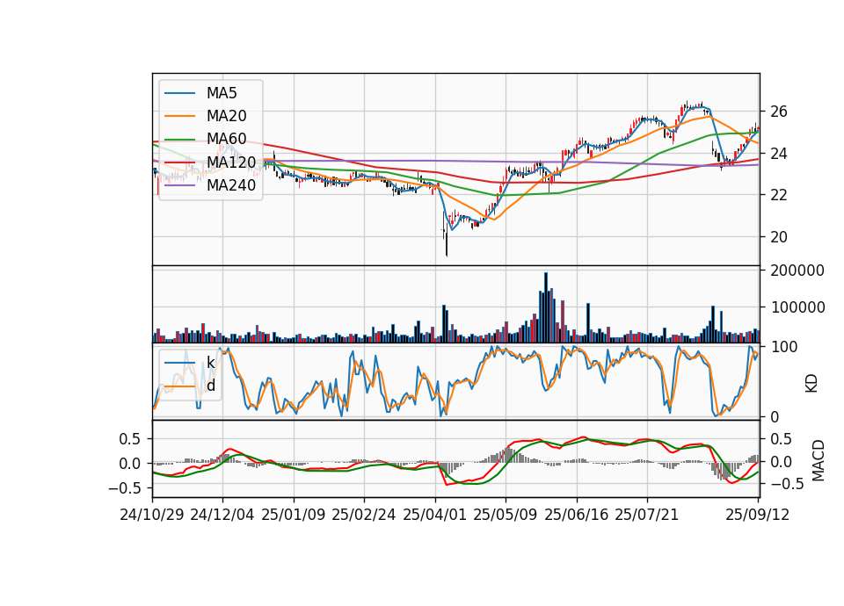Click the tallest volume bar in June
This screenshot has height=606, width=844.
546,307
